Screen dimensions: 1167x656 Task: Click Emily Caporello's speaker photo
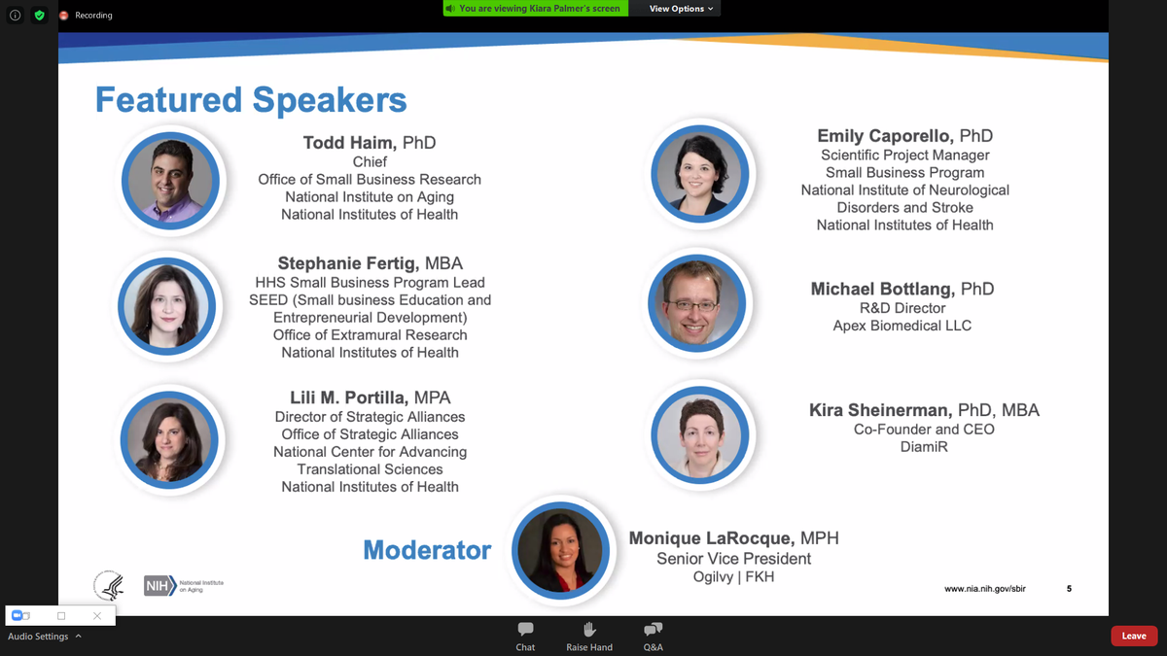point(700,173)
